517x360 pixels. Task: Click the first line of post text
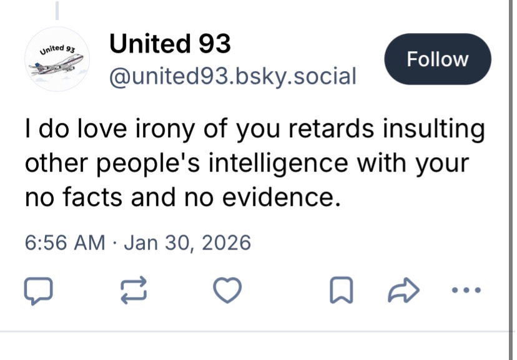pos(255,130)
